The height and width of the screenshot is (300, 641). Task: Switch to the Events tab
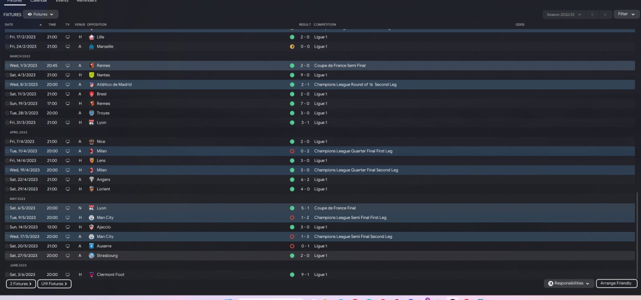click(x=62, y=2)
